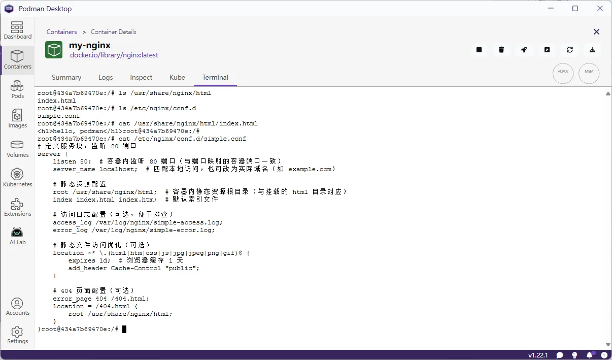Open the feedback chat bubble icon
612x360 pixels.
(560, 355)
